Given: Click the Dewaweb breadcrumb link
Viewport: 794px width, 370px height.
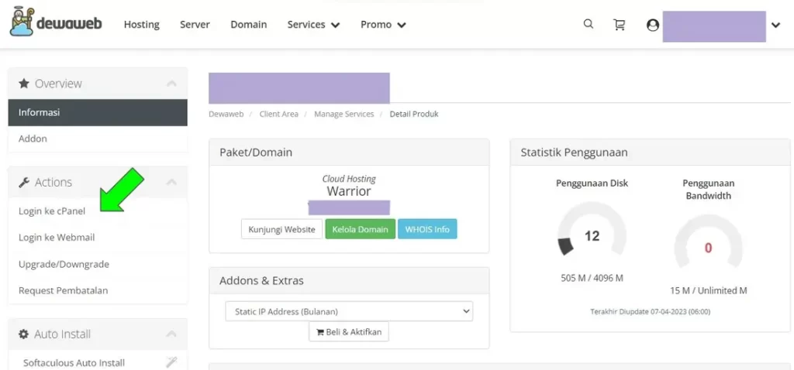Looking at the screenshot, I should click(x=226, y=115).
